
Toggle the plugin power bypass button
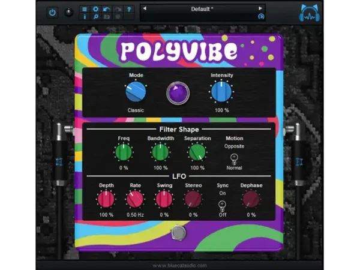click(52, 13)
